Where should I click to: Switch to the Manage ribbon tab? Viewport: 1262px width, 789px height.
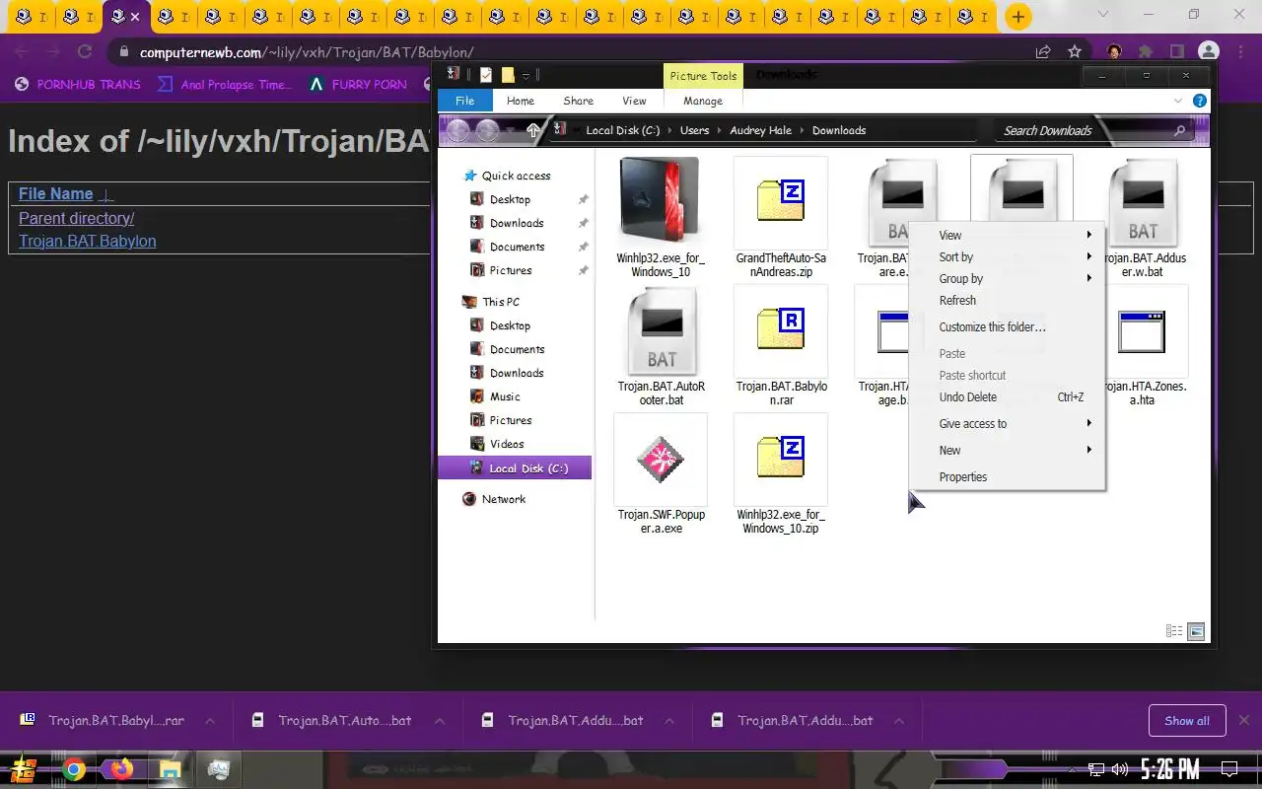[703, 101]
